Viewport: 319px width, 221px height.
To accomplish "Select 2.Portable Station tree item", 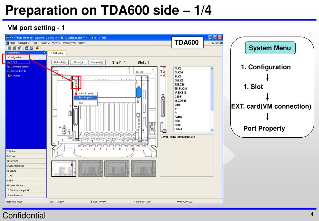I will tap(20, 66).
